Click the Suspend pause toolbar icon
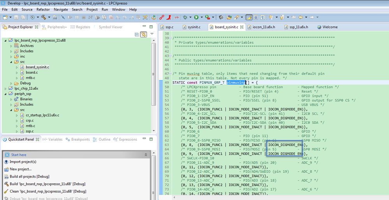This screenshot has height=200, width=389. 77,17
